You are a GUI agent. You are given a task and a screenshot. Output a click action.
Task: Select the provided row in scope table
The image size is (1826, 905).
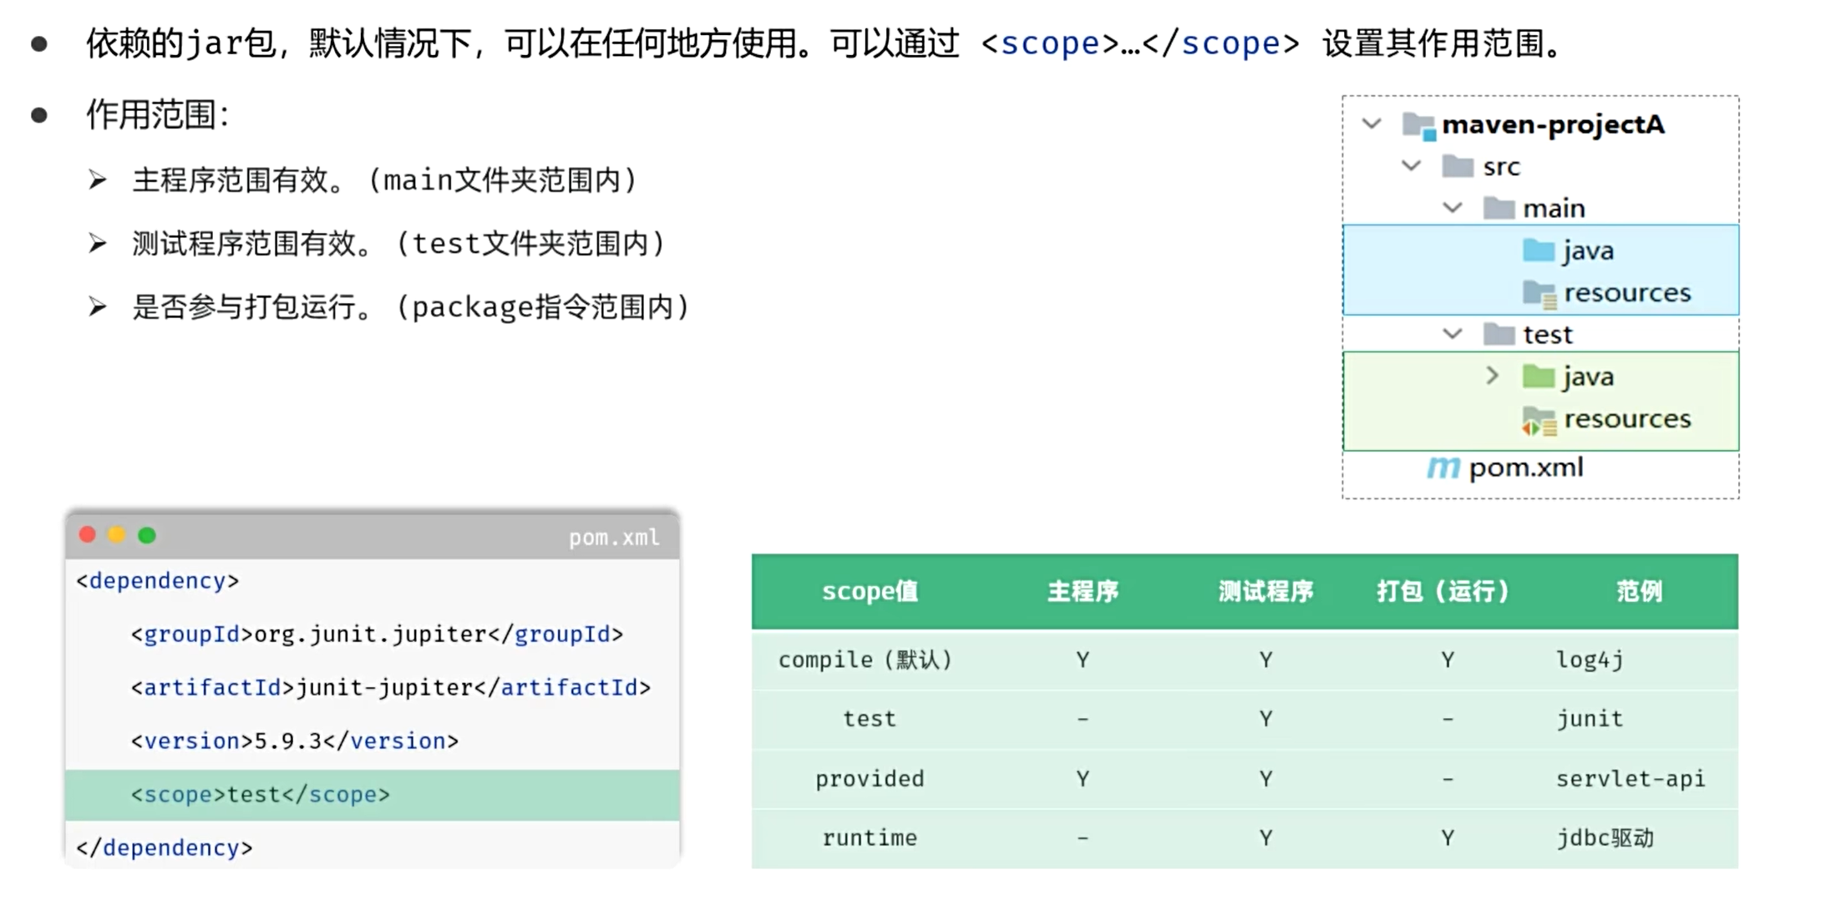tap(870, 778)
